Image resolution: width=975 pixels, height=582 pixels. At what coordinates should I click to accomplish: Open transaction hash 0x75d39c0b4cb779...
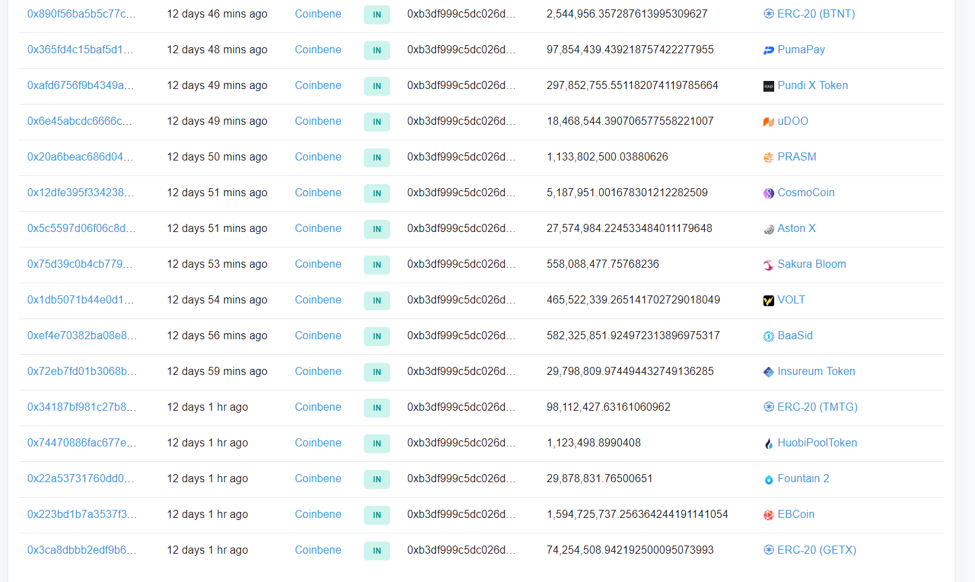tap(80, 264)
